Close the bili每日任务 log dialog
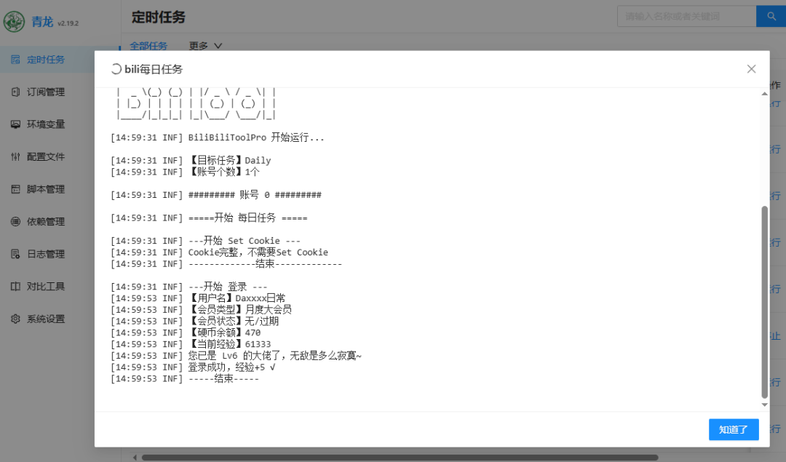The height and width of the screenshot is (462, 786). tap(751, 68)
